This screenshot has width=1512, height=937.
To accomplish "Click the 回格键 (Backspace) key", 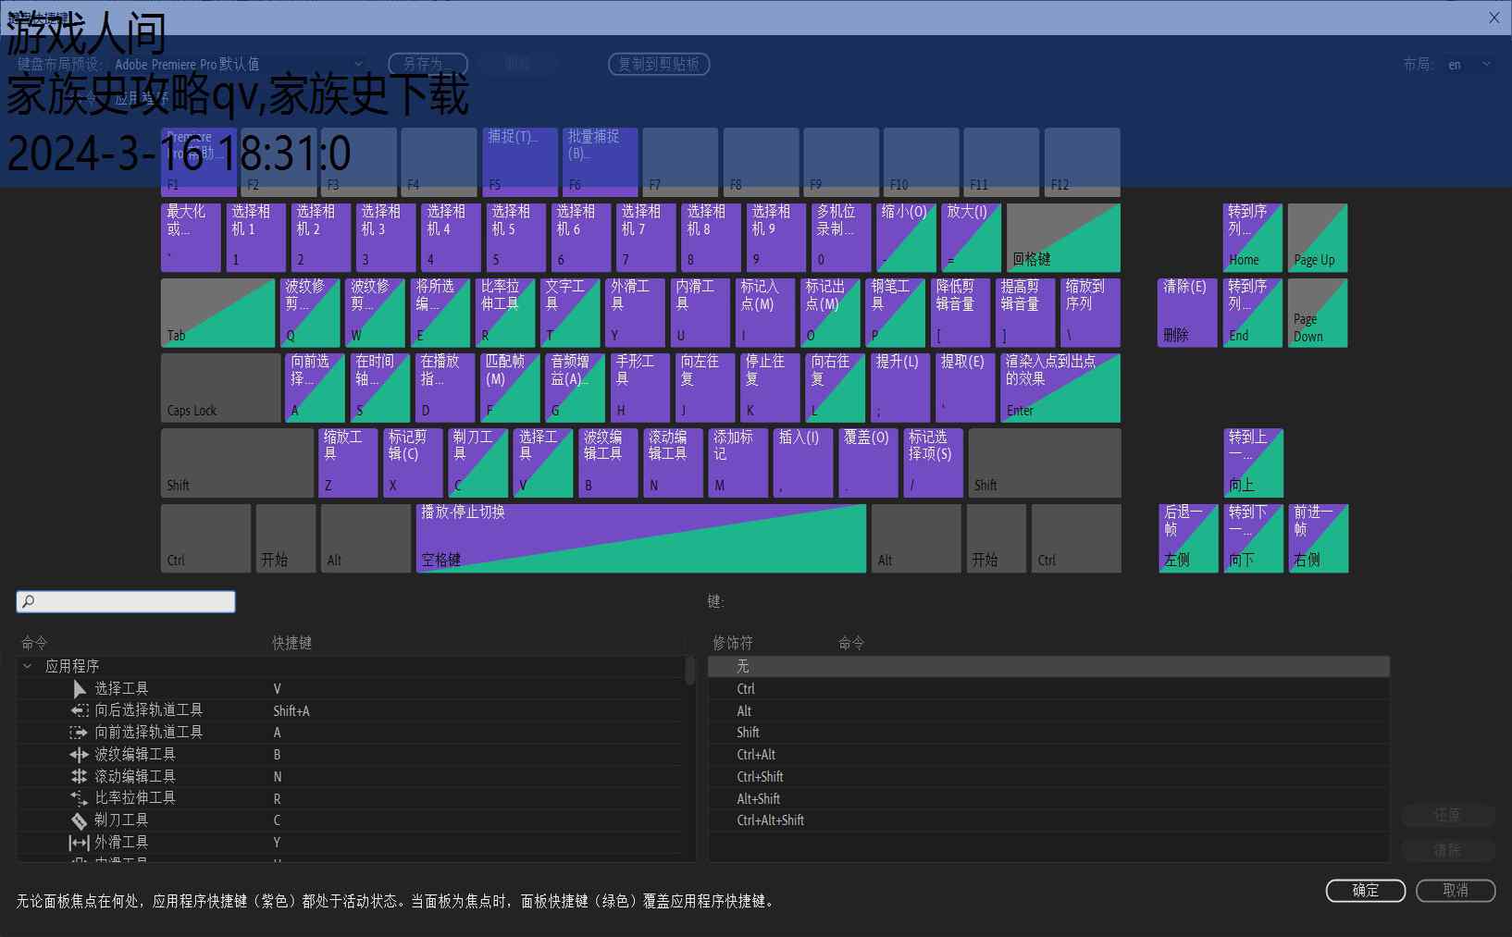I will pyautogui.click(x=1063, y=238).
